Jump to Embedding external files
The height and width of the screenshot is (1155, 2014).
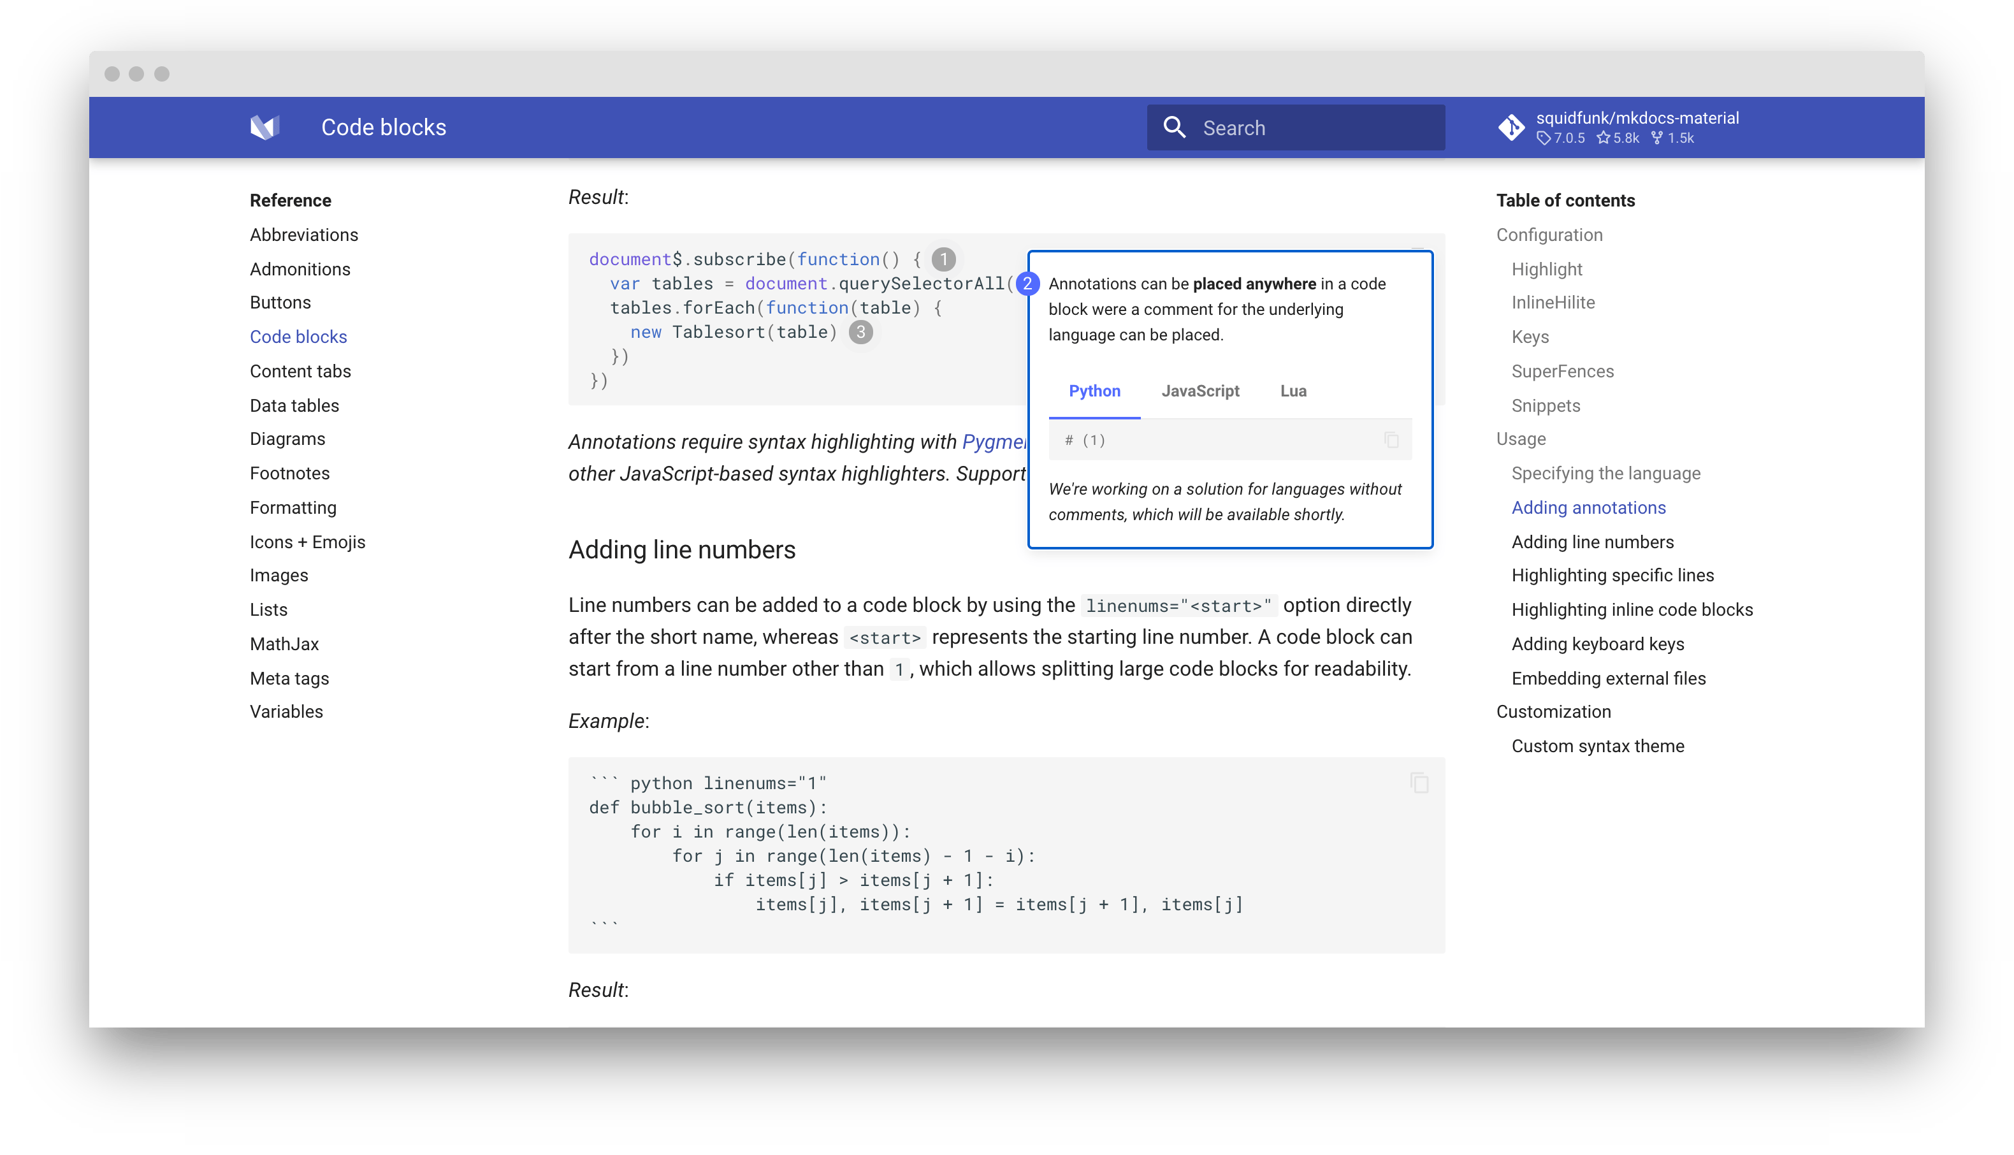[x=1608, y=678]
